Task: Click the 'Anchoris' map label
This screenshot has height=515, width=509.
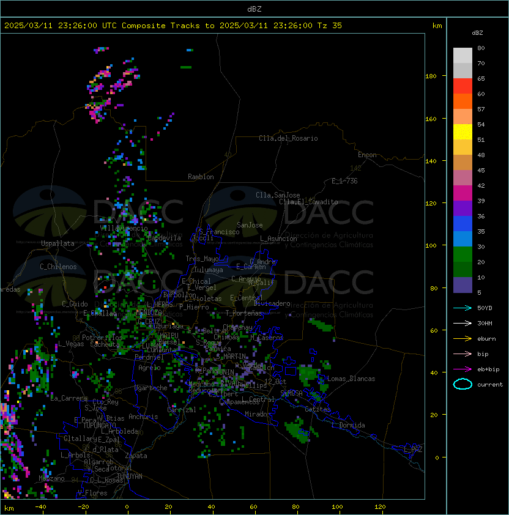Action: click(143, 417)
